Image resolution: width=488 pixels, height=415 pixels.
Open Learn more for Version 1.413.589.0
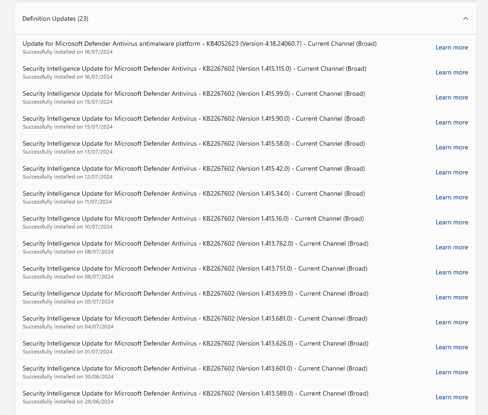[451, 397]
